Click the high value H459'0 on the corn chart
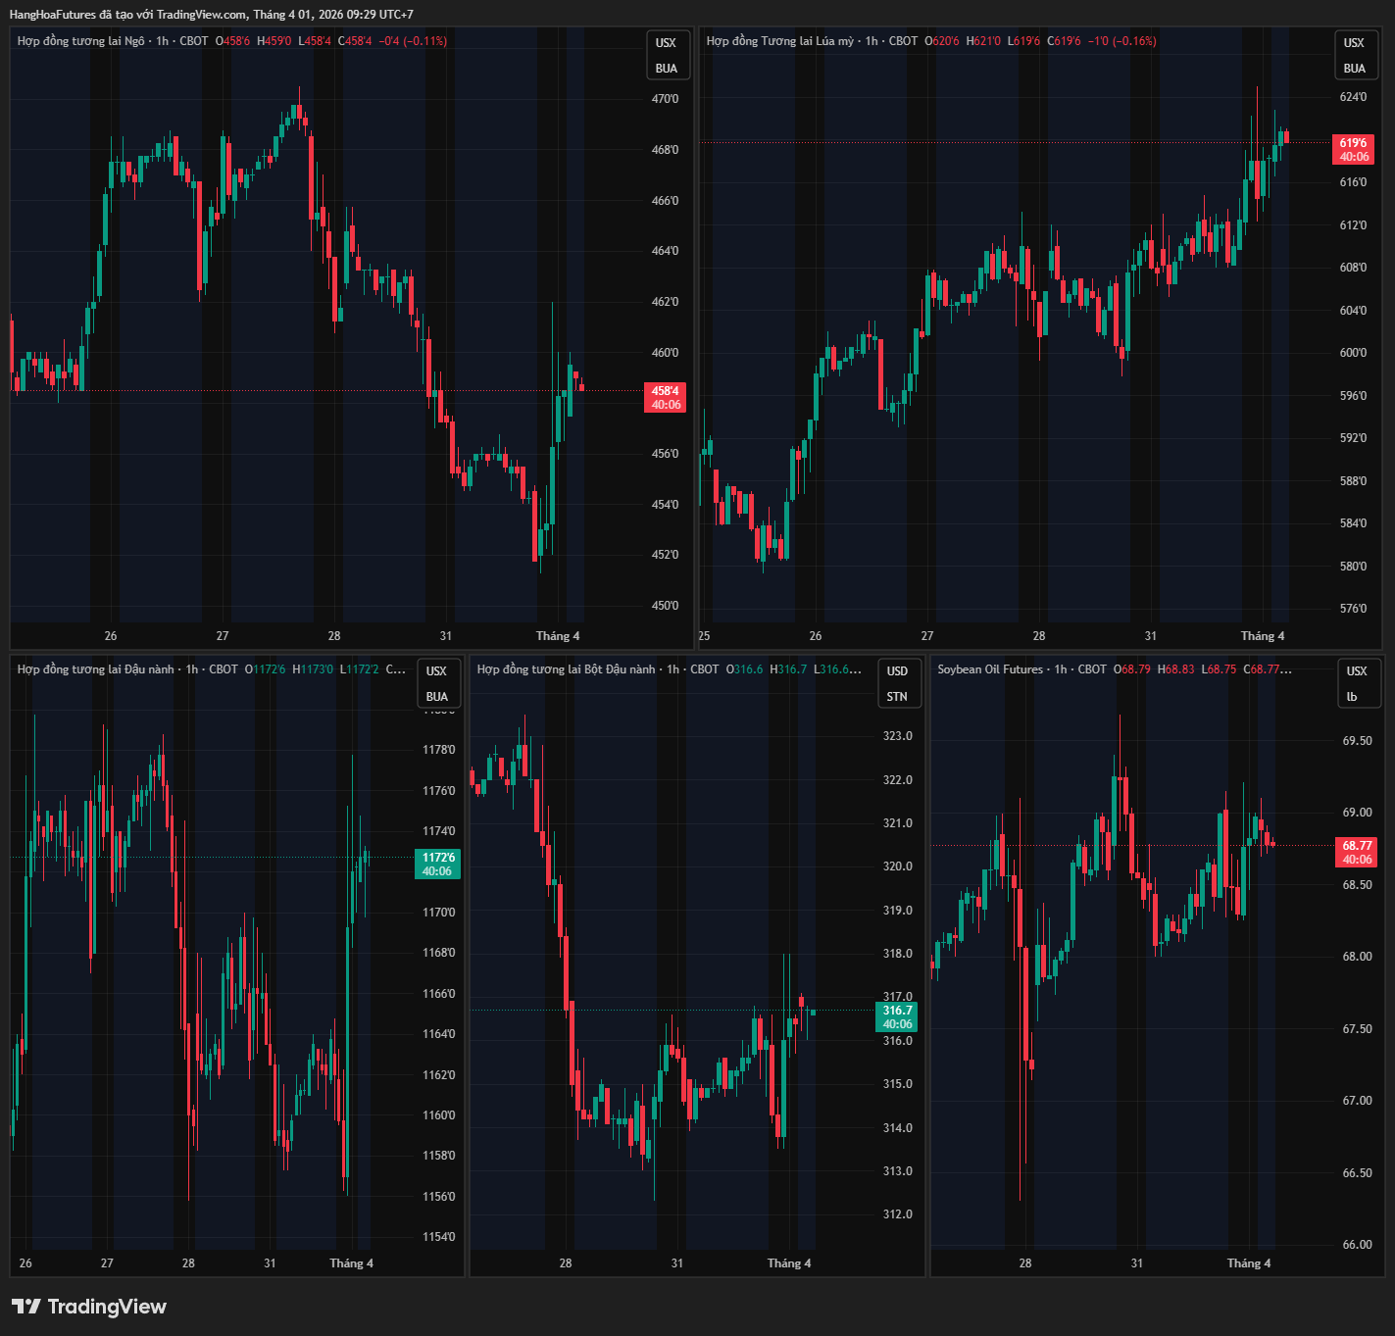Screen dimensions: 1395x1336 click(274, 41)
